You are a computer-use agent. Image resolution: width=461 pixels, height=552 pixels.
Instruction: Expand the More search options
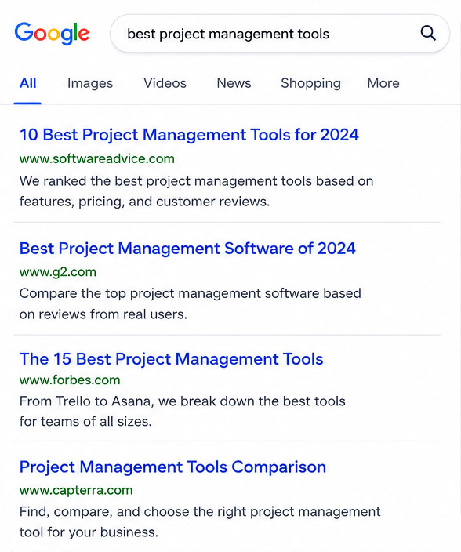click(x=383, y=83)
